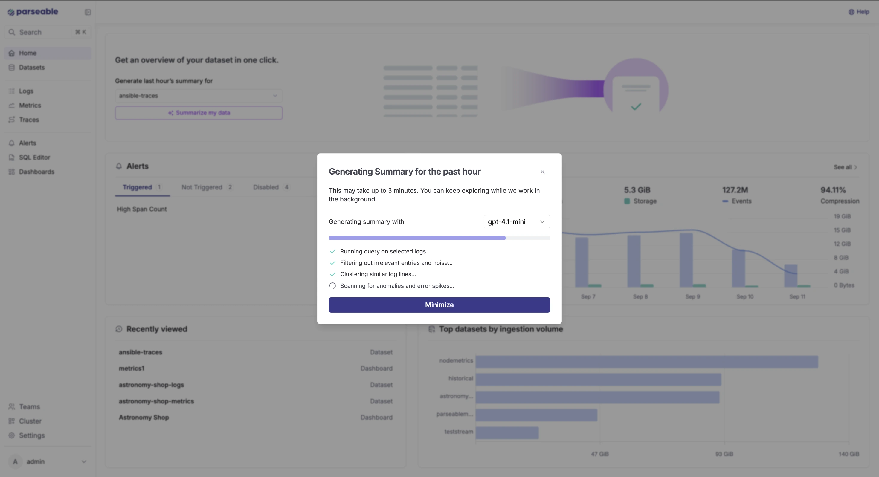Open the Teams section
This screenshot has height=477, width=879.
tap(29, 406)
